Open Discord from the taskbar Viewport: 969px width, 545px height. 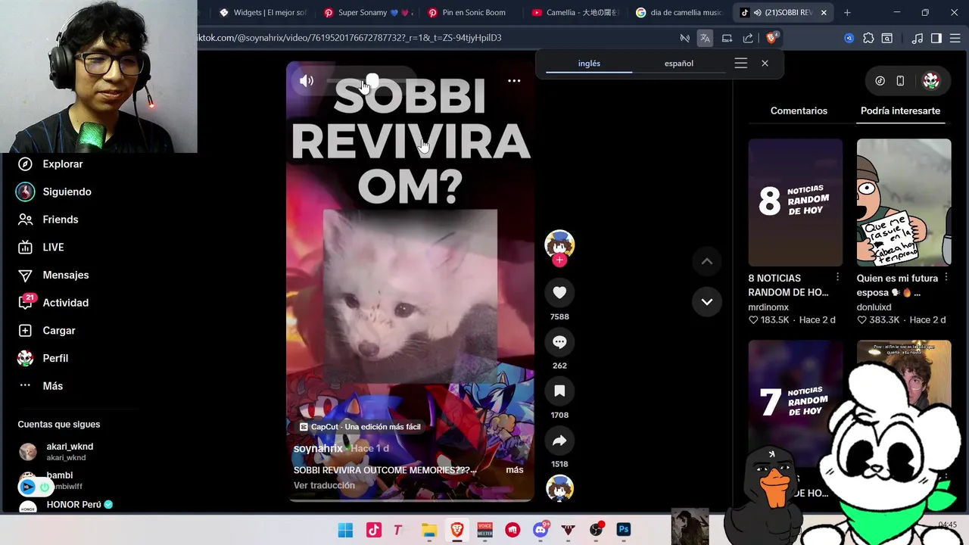click(541, 530)
